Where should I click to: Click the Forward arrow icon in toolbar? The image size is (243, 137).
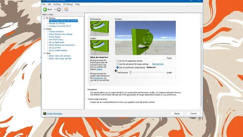[59, 10]
